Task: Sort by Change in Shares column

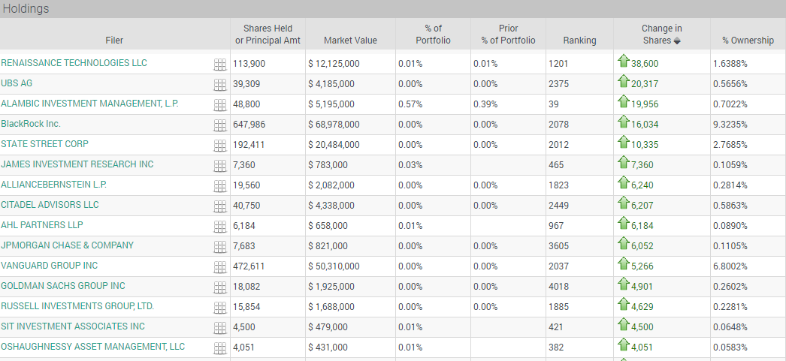Action: tap(662, 35)
